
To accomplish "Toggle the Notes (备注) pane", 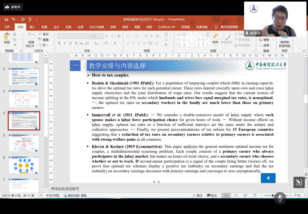I will point(197,196).
